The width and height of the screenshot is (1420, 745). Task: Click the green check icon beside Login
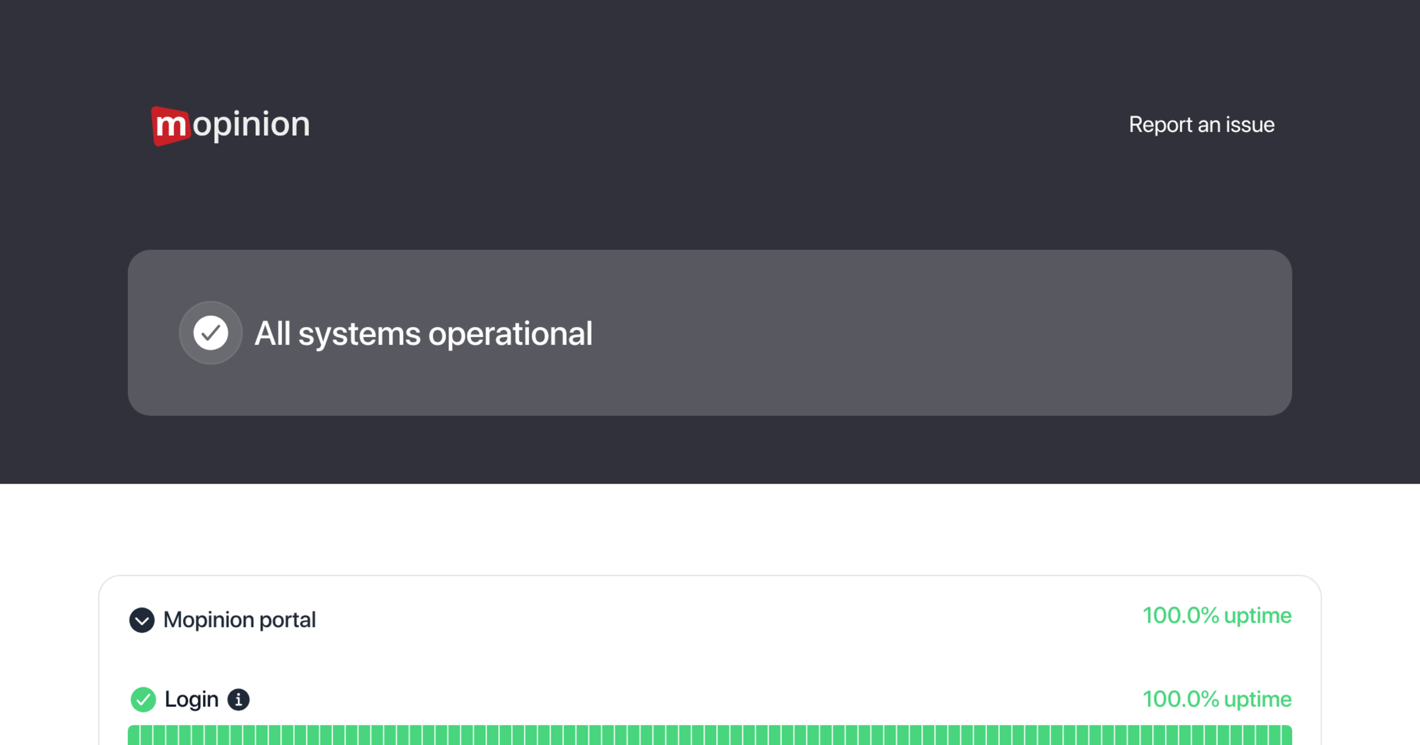143,699
